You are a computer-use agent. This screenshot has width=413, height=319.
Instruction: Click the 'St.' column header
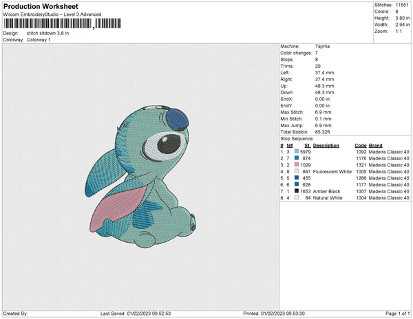pyautogui.click(x=308, y=146)
